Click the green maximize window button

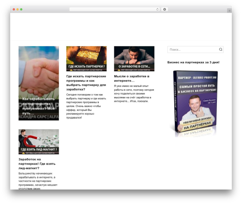pyautogui.click(x=21, y=9)
